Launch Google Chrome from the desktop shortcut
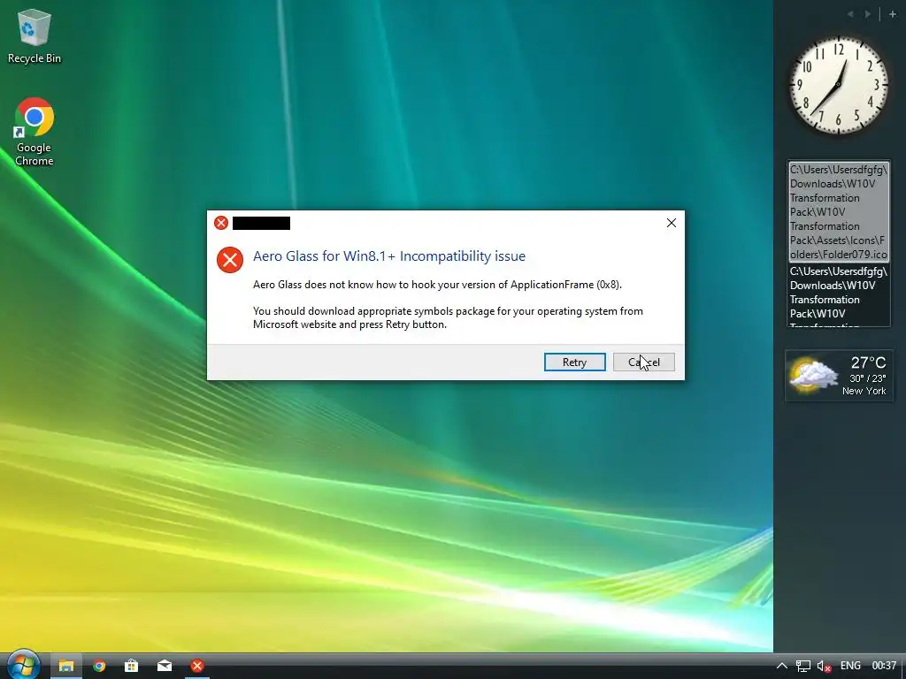This screenshot has height=679, width=906. point(35,132)
